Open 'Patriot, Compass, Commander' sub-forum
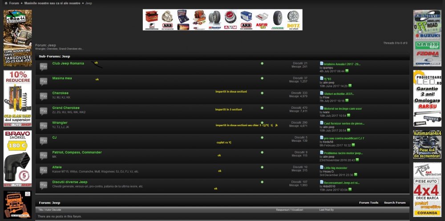This screenshot has width=445, height=221. [x=77, y=152]
